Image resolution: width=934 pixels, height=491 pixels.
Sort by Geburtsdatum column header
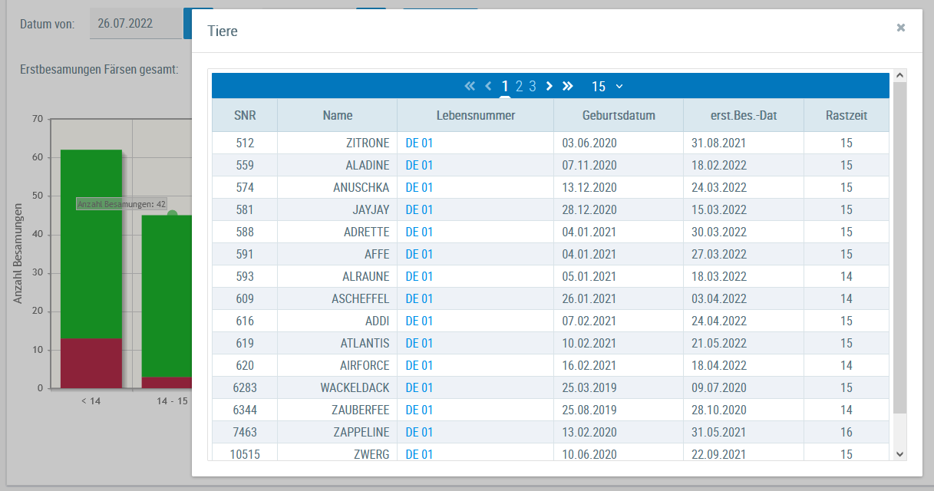[619, 115]
